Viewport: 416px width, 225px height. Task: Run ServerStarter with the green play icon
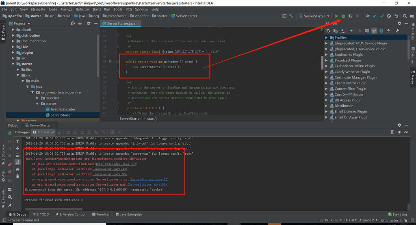tap(336, 16)
